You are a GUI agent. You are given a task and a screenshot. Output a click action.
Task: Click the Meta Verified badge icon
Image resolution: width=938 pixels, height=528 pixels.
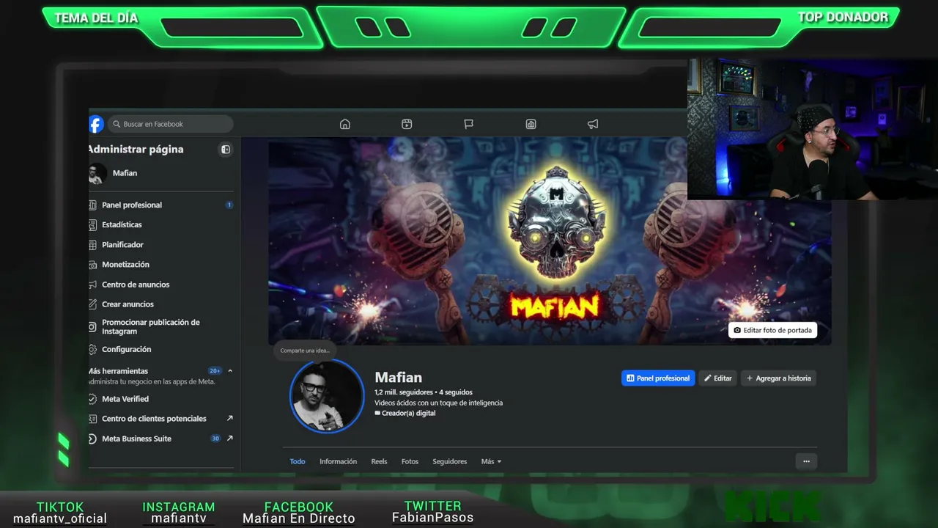pos(92,399)
